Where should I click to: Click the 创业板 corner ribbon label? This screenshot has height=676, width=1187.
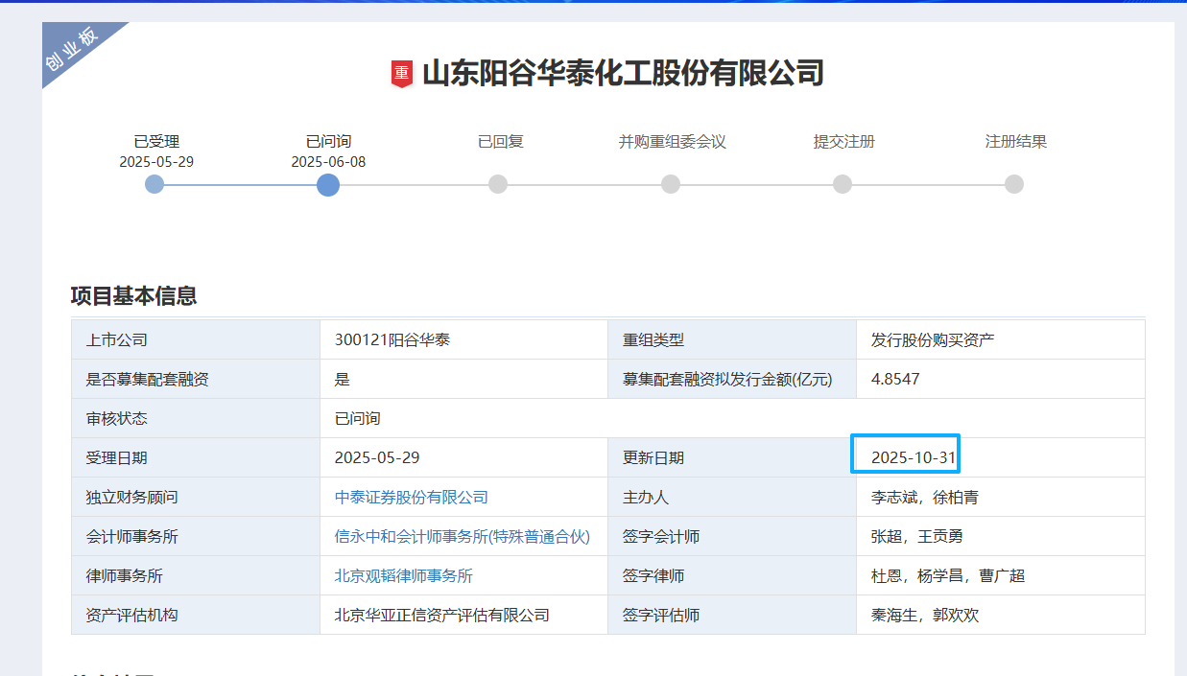(x=72, y=51)
